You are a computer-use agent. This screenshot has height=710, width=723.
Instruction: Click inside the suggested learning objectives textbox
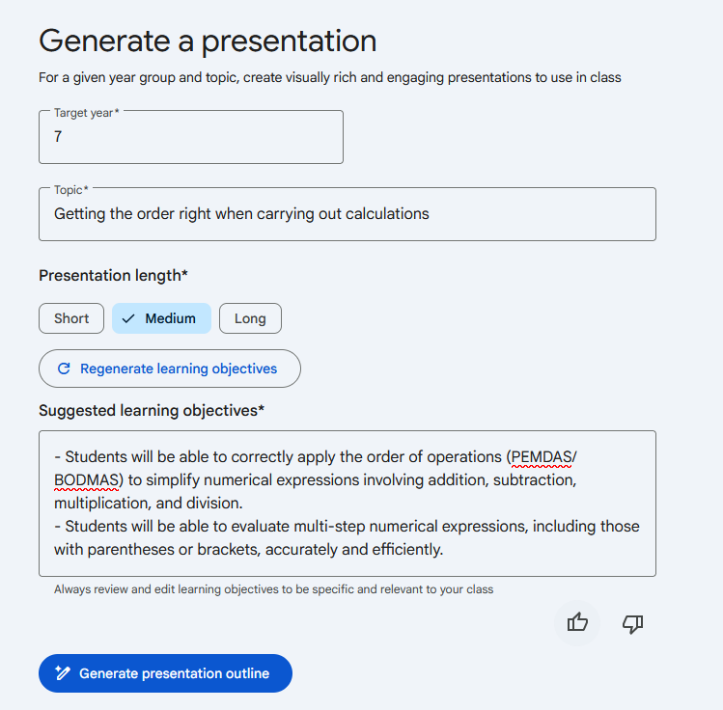click(x=348, y=504)
